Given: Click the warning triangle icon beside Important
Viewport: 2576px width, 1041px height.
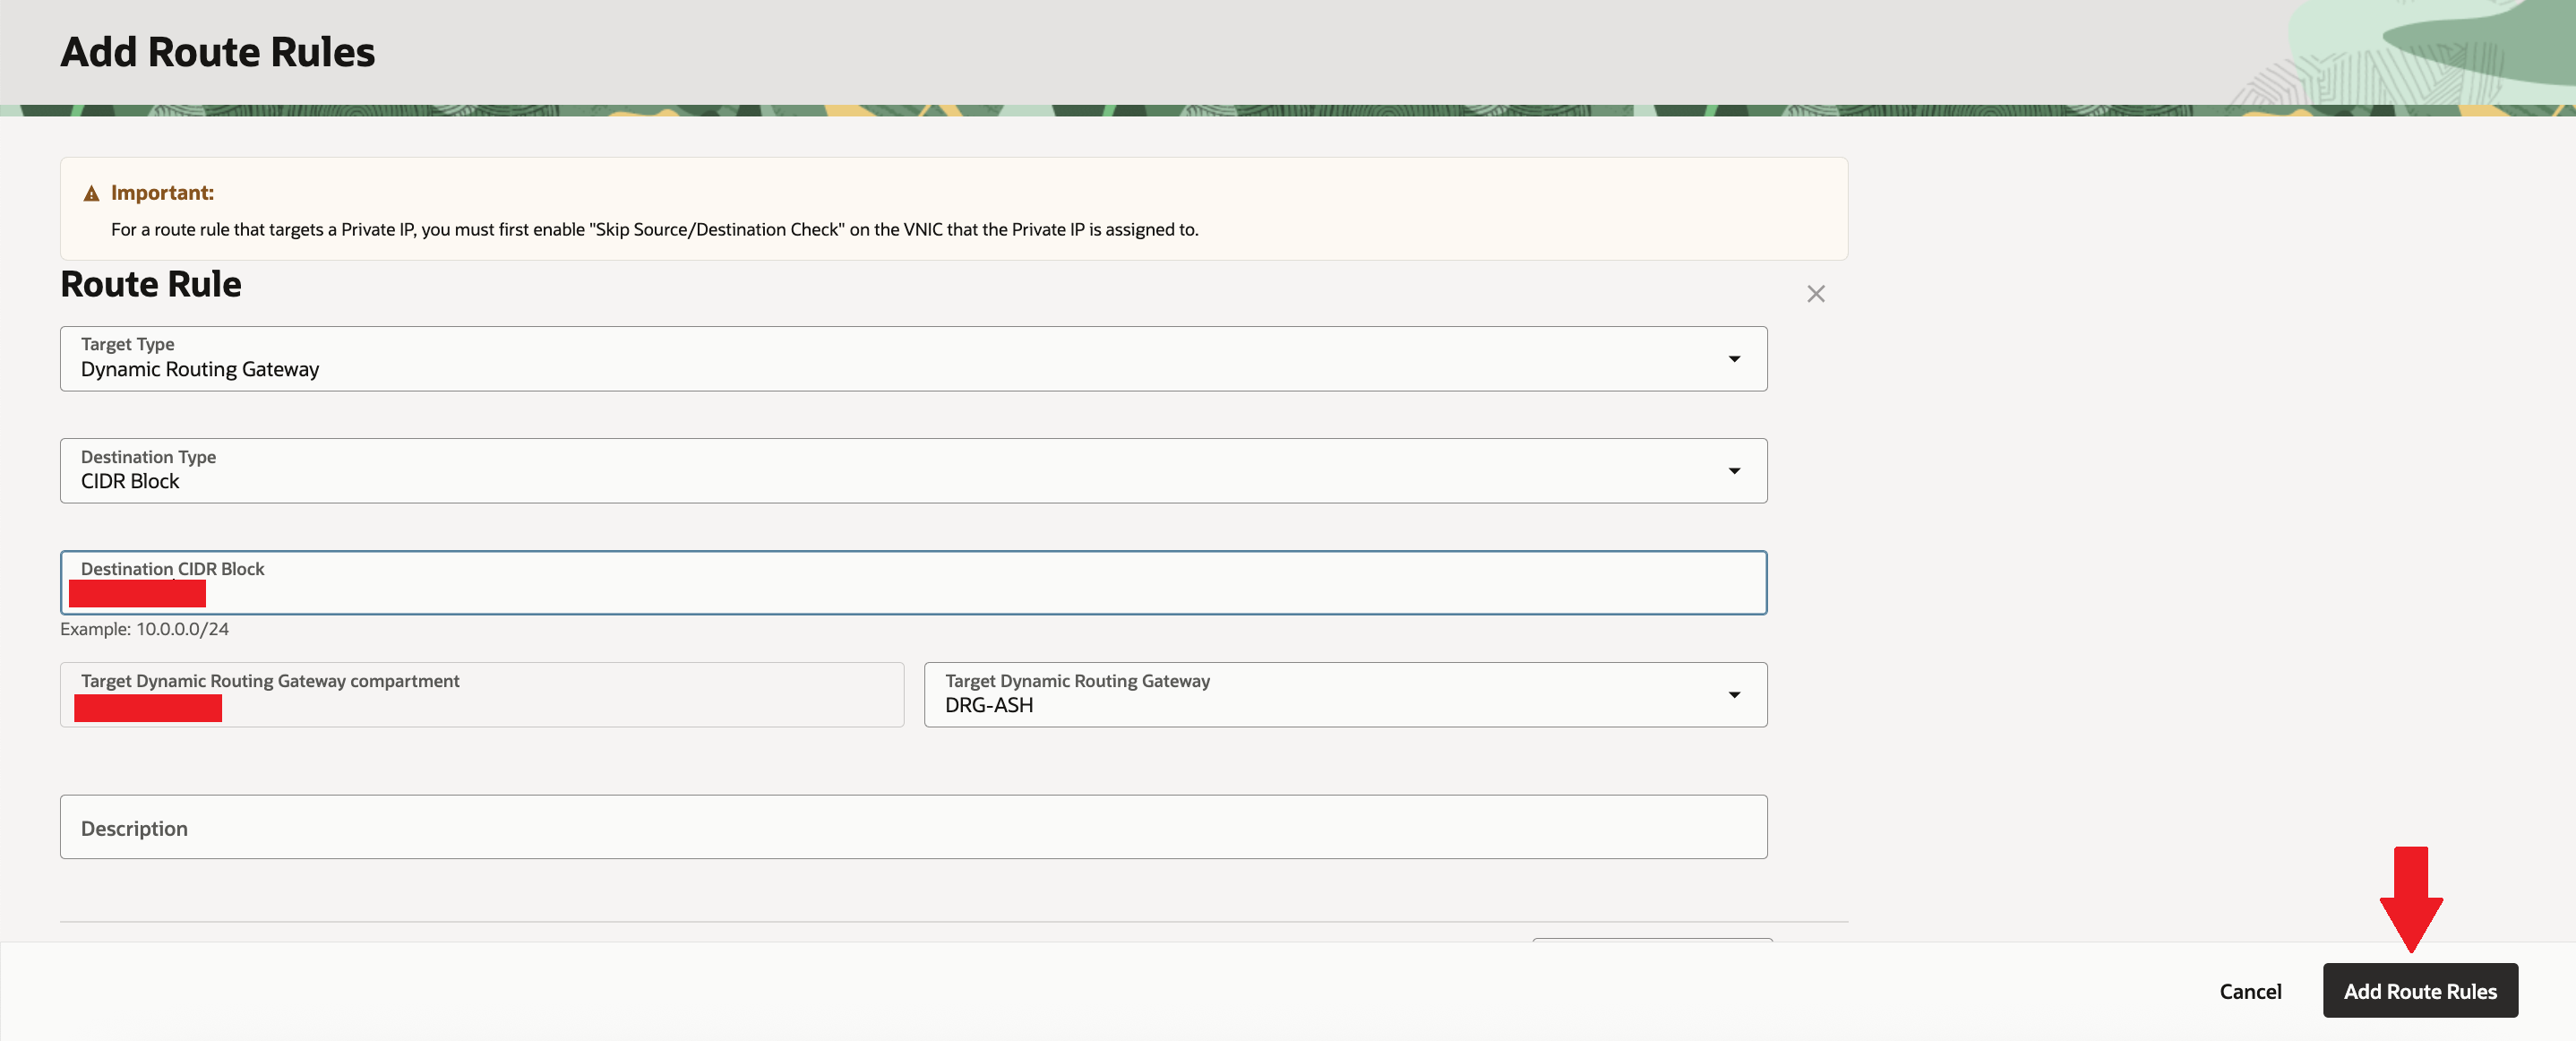Looking at the screenshot, I should click(x=91, y=194).
